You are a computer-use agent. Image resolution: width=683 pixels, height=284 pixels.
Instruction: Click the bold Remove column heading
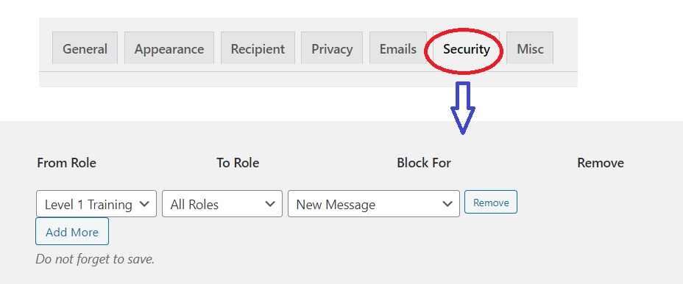point(601,163)
